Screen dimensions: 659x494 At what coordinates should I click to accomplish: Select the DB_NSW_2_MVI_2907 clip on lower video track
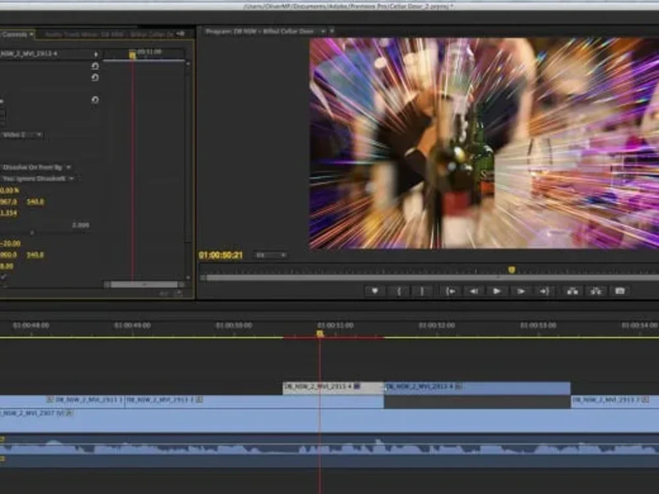(329, 420)
